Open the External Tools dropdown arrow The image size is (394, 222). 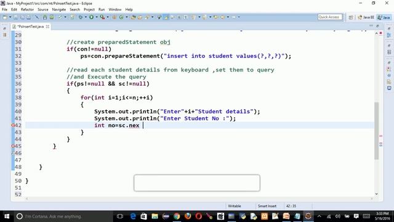coord(108,17)
